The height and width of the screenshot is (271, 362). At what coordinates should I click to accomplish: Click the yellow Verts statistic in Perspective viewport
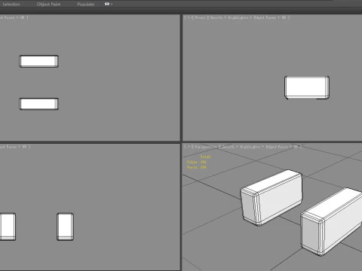click(x=197, y=167)
